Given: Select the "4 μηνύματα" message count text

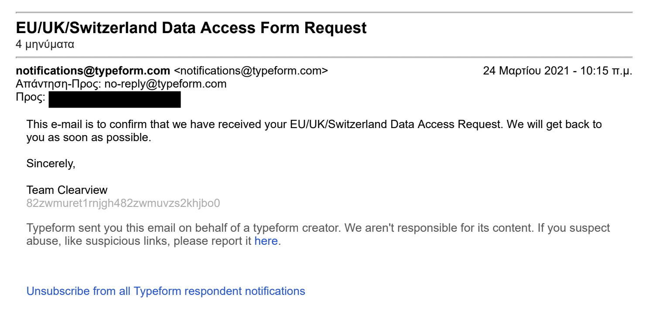Looking at the screenshot, I should [x=45, y=44].
